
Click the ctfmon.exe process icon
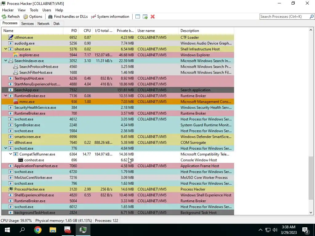pos(11,37)
